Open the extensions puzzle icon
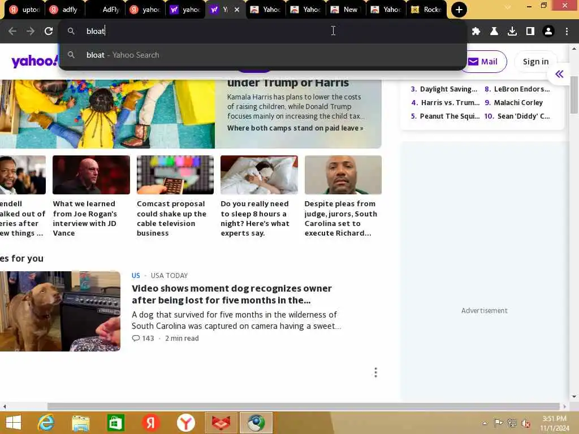 click(476, 32)
